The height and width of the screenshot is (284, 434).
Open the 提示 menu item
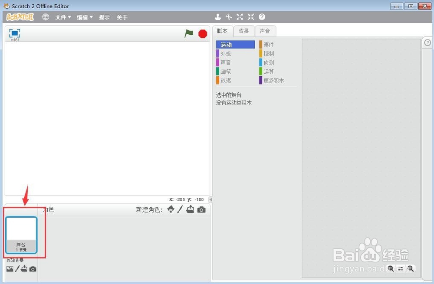104,17
